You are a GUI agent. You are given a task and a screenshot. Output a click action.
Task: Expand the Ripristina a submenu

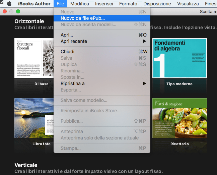tap(102, 83)
